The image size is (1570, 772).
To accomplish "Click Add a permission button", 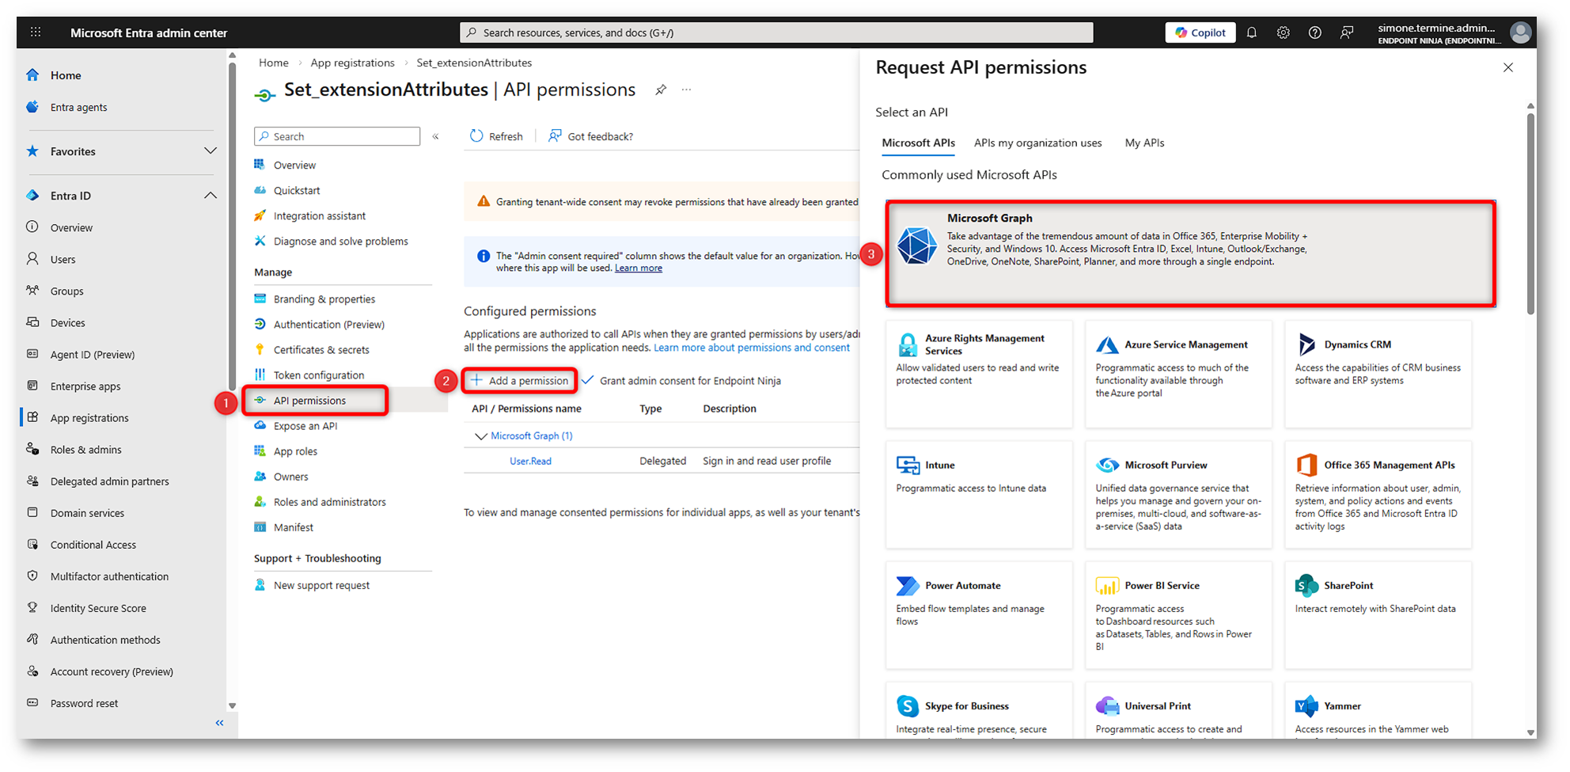I will click(520, 381).
